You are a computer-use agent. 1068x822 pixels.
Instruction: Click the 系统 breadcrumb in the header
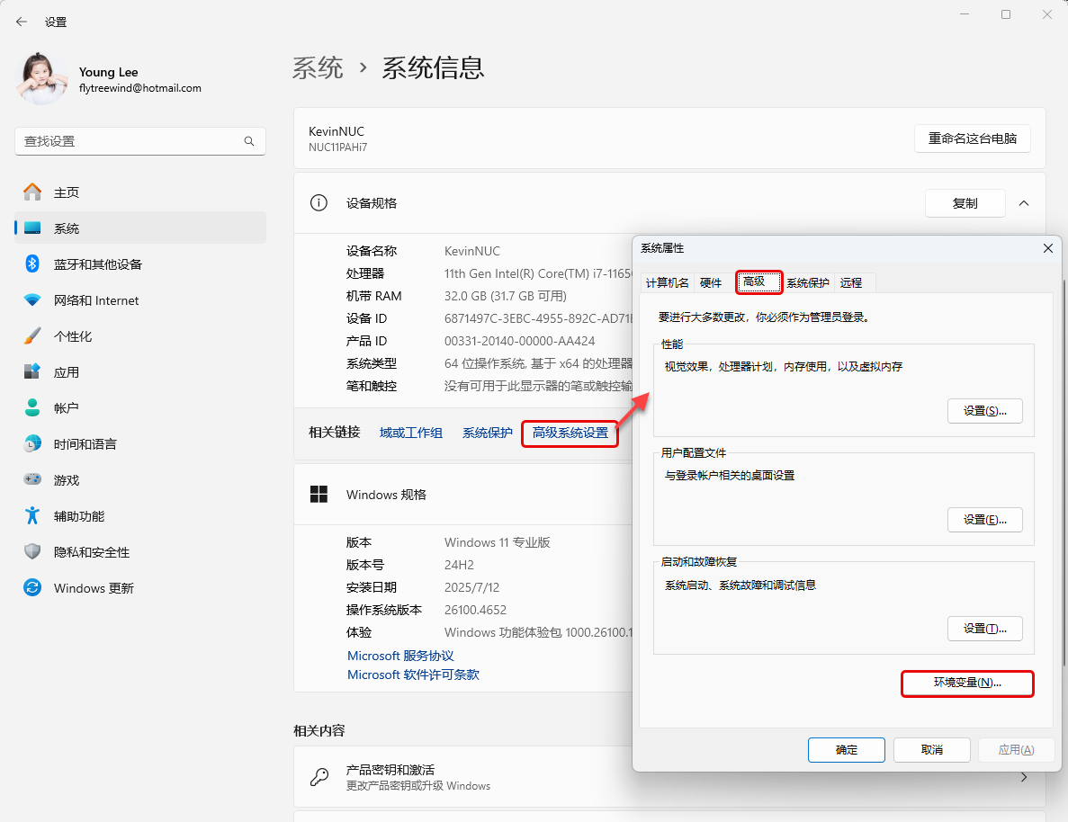click(x=319, y=68)
